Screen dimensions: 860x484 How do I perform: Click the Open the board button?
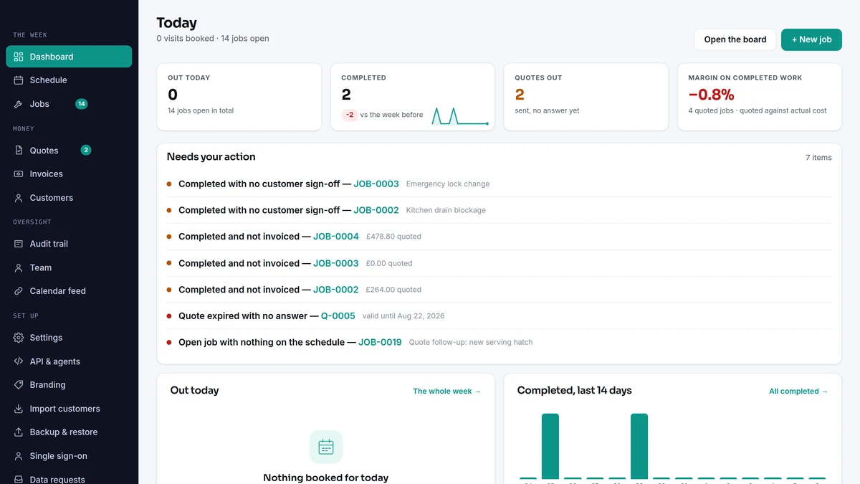pos(735,39)
